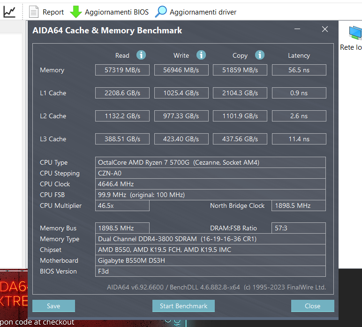Open Aggiornamenti BIOS green arrow icon
Image resolution: width=362 pixels, height=327 pixels.
click(75, 12)
